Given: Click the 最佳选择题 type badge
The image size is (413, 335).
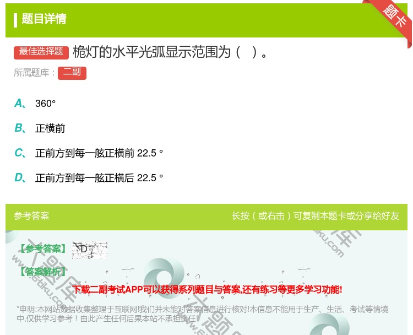Looking at the screenshot, I should coord(41,52).
